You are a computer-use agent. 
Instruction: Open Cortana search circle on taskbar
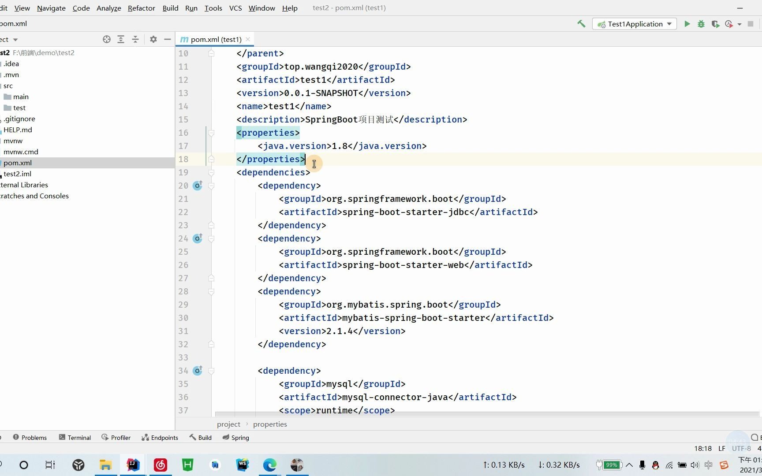[24, 465]
